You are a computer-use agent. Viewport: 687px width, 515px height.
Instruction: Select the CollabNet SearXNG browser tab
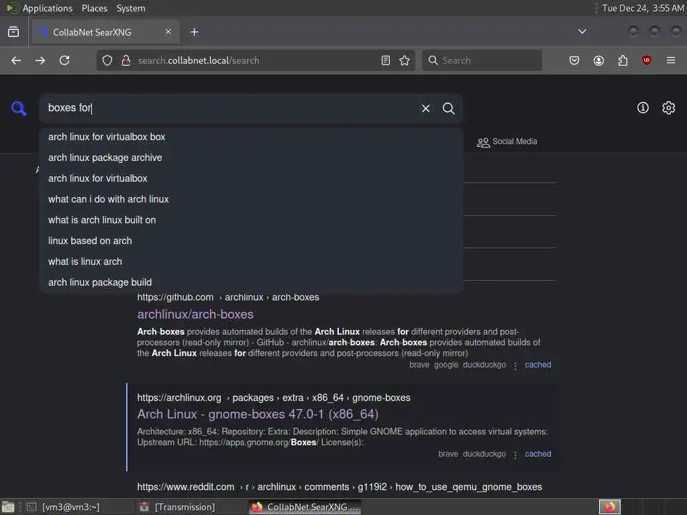(105, 32)
